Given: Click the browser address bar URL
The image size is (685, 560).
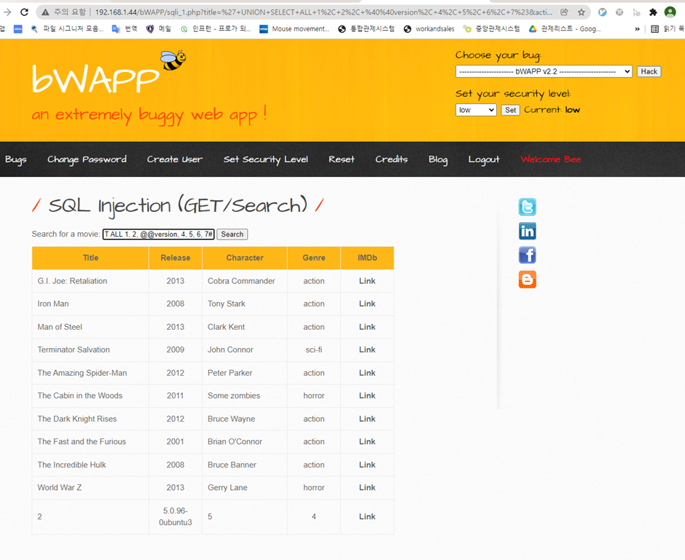Looking at the screenshot, I should coord(324,12).
